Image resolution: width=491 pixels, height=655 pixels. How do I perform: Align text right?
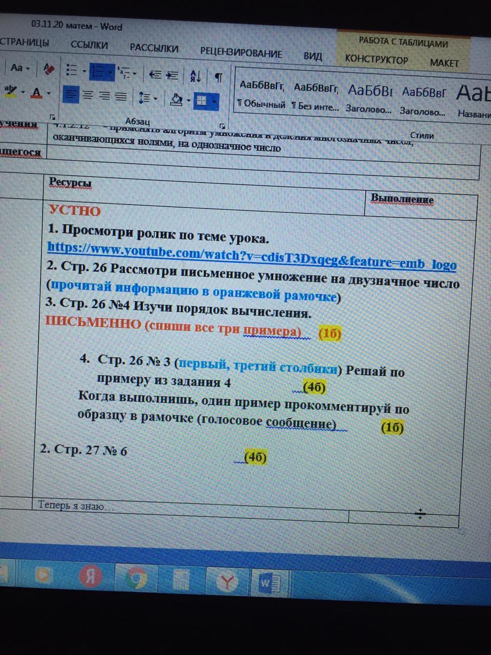pyautogui.click(x=104, y=96)
